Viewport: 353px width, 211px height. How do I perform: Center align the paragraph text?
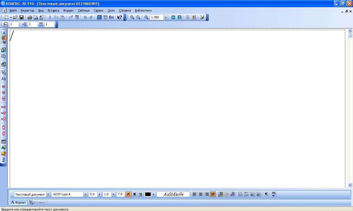(x=201, y=194)
